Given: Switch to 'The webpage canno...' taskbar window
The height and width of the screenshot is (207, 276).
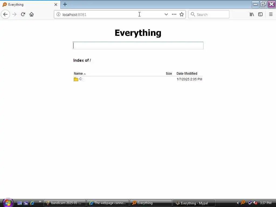Looking at the screenshot, I should tap(108, 203).
